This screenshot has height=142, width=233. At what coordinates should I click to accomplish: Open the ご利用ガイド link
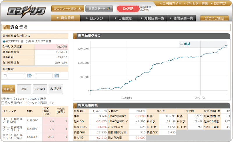173,3
